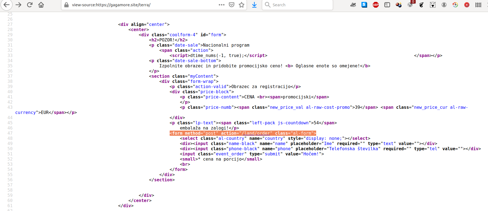488x211 pixels.
Task: Click the EUR currency text on the wrapped line
Action: coord(45,113)
